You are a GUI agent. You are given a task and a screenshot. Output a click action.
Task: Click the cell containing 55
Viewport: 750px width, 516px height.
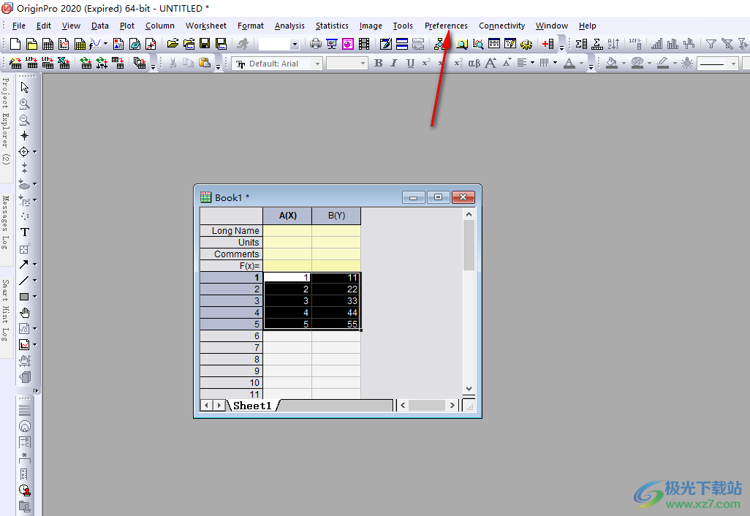coord(336,325)
